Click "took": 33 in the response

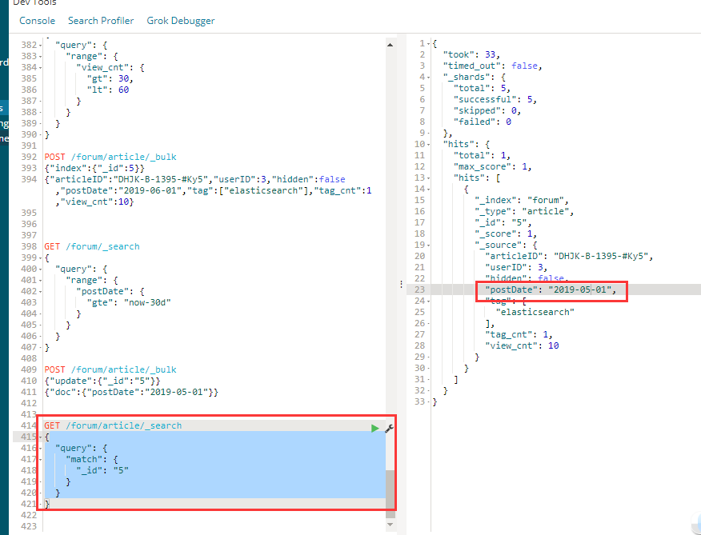point(471,54)
